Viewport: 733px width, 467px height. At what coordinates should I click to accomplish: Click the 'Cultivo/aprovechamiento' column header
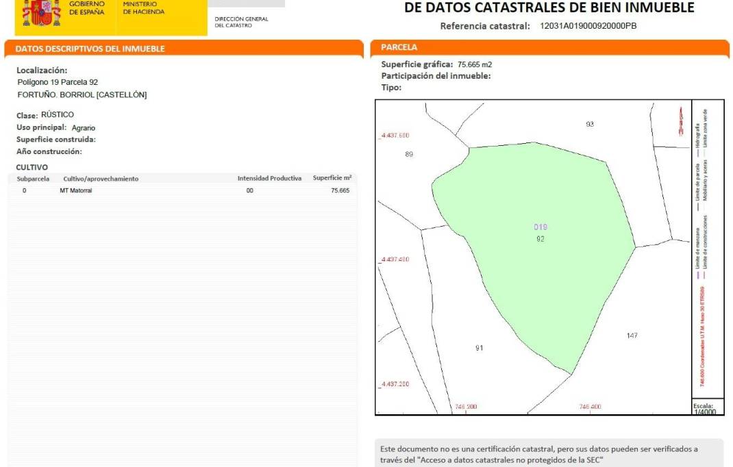pyautogui.click(x=101, y=179)
